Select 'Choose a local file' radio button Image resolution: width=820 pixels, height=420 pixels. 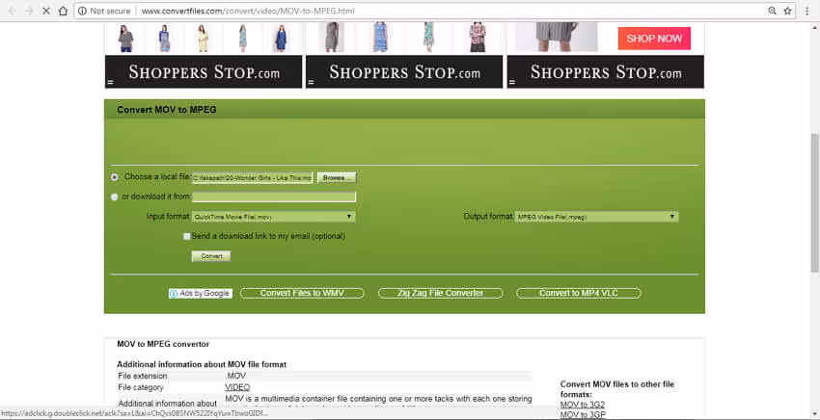[115, 177]
